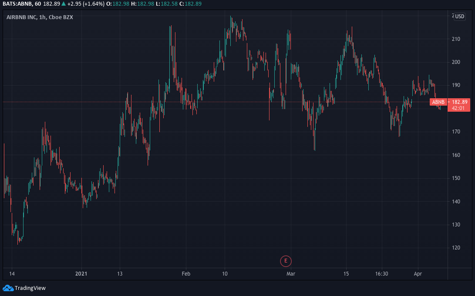This screenshot has height=296, width=475.
Task: Click the Feb label on time axis
Action: point(186,274)
